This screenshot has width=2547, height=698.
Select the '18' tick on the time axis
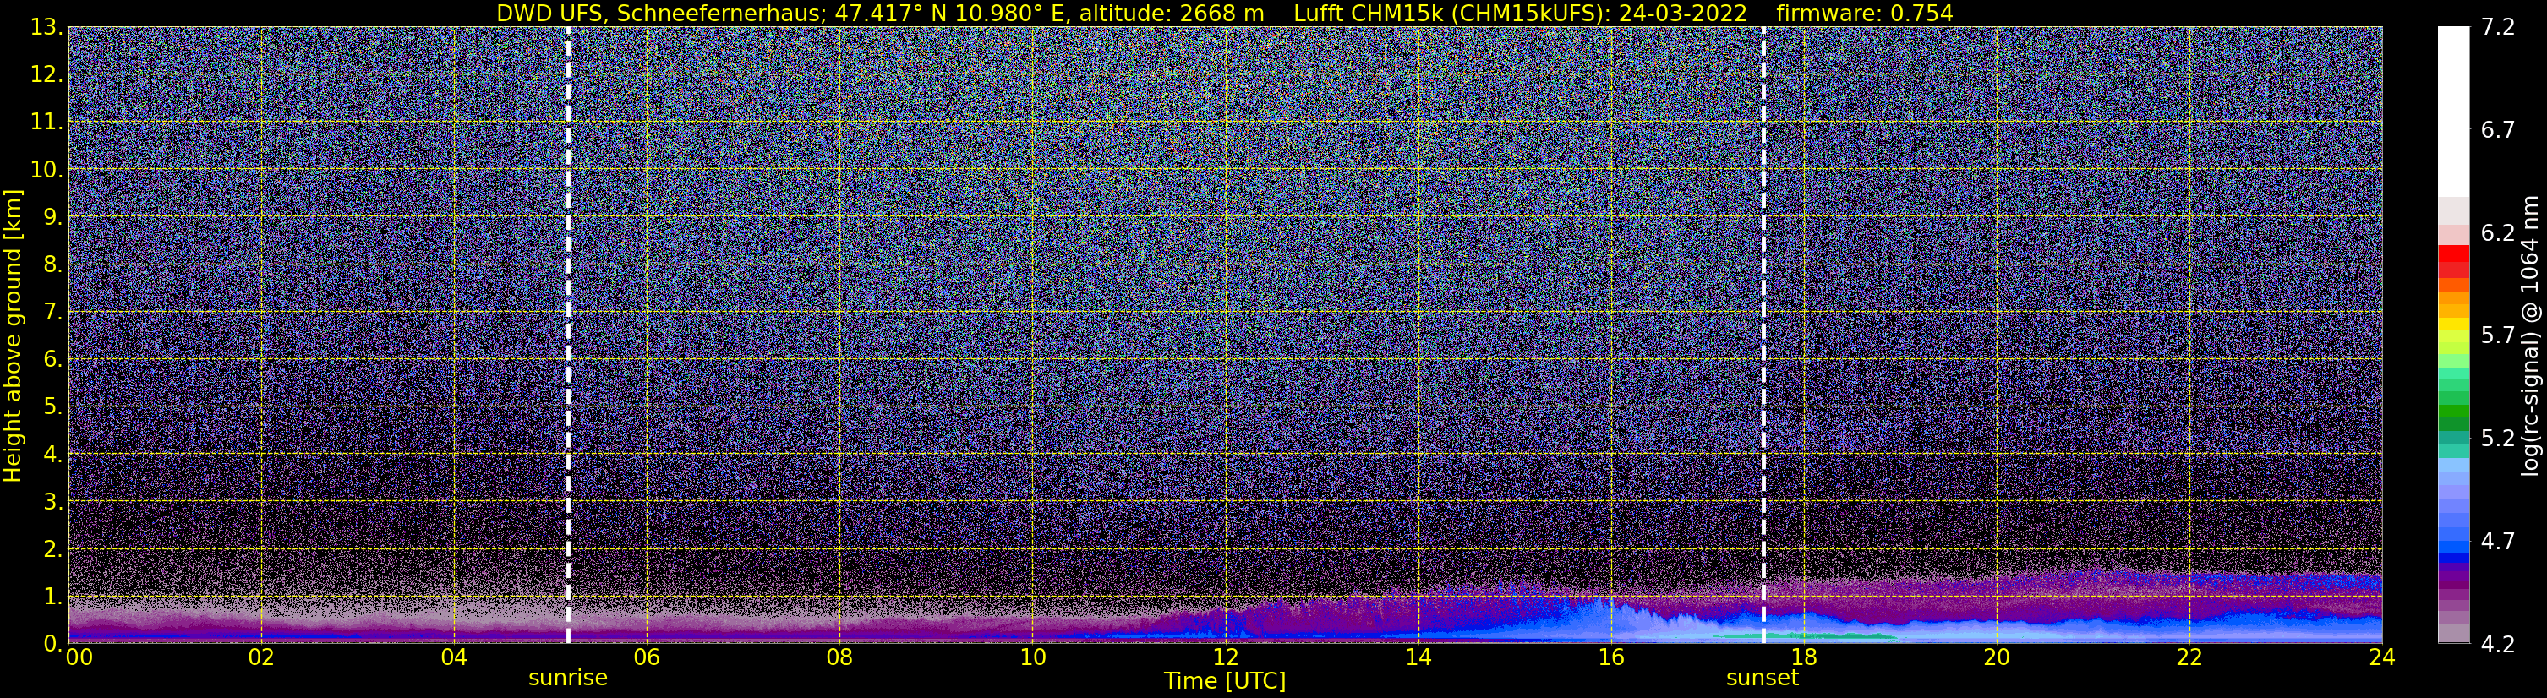(x=1803, y=658)
